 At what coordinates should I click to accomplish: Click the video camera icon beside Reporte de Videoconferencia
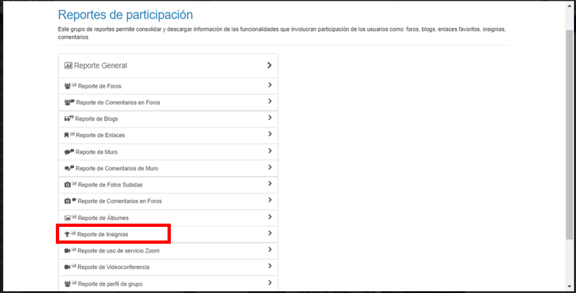pyautogui.click(x=68, y=267)
